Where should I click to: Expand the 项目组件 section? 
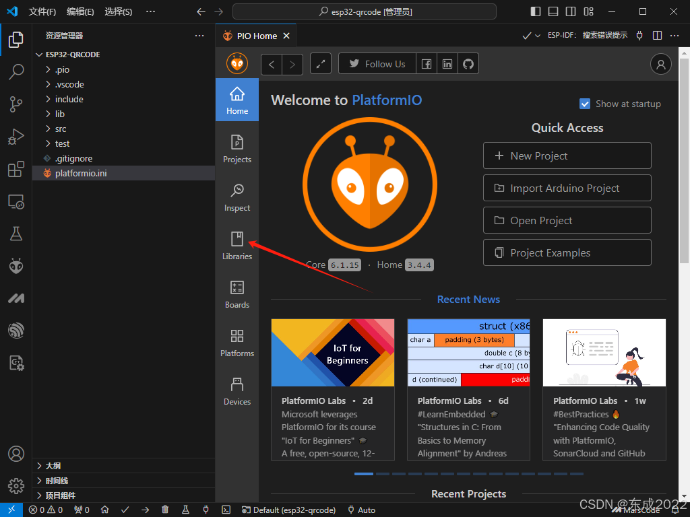click(124, 495)
